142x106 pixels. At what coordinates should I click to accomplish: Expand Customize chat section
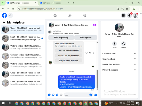click(119, 53)
